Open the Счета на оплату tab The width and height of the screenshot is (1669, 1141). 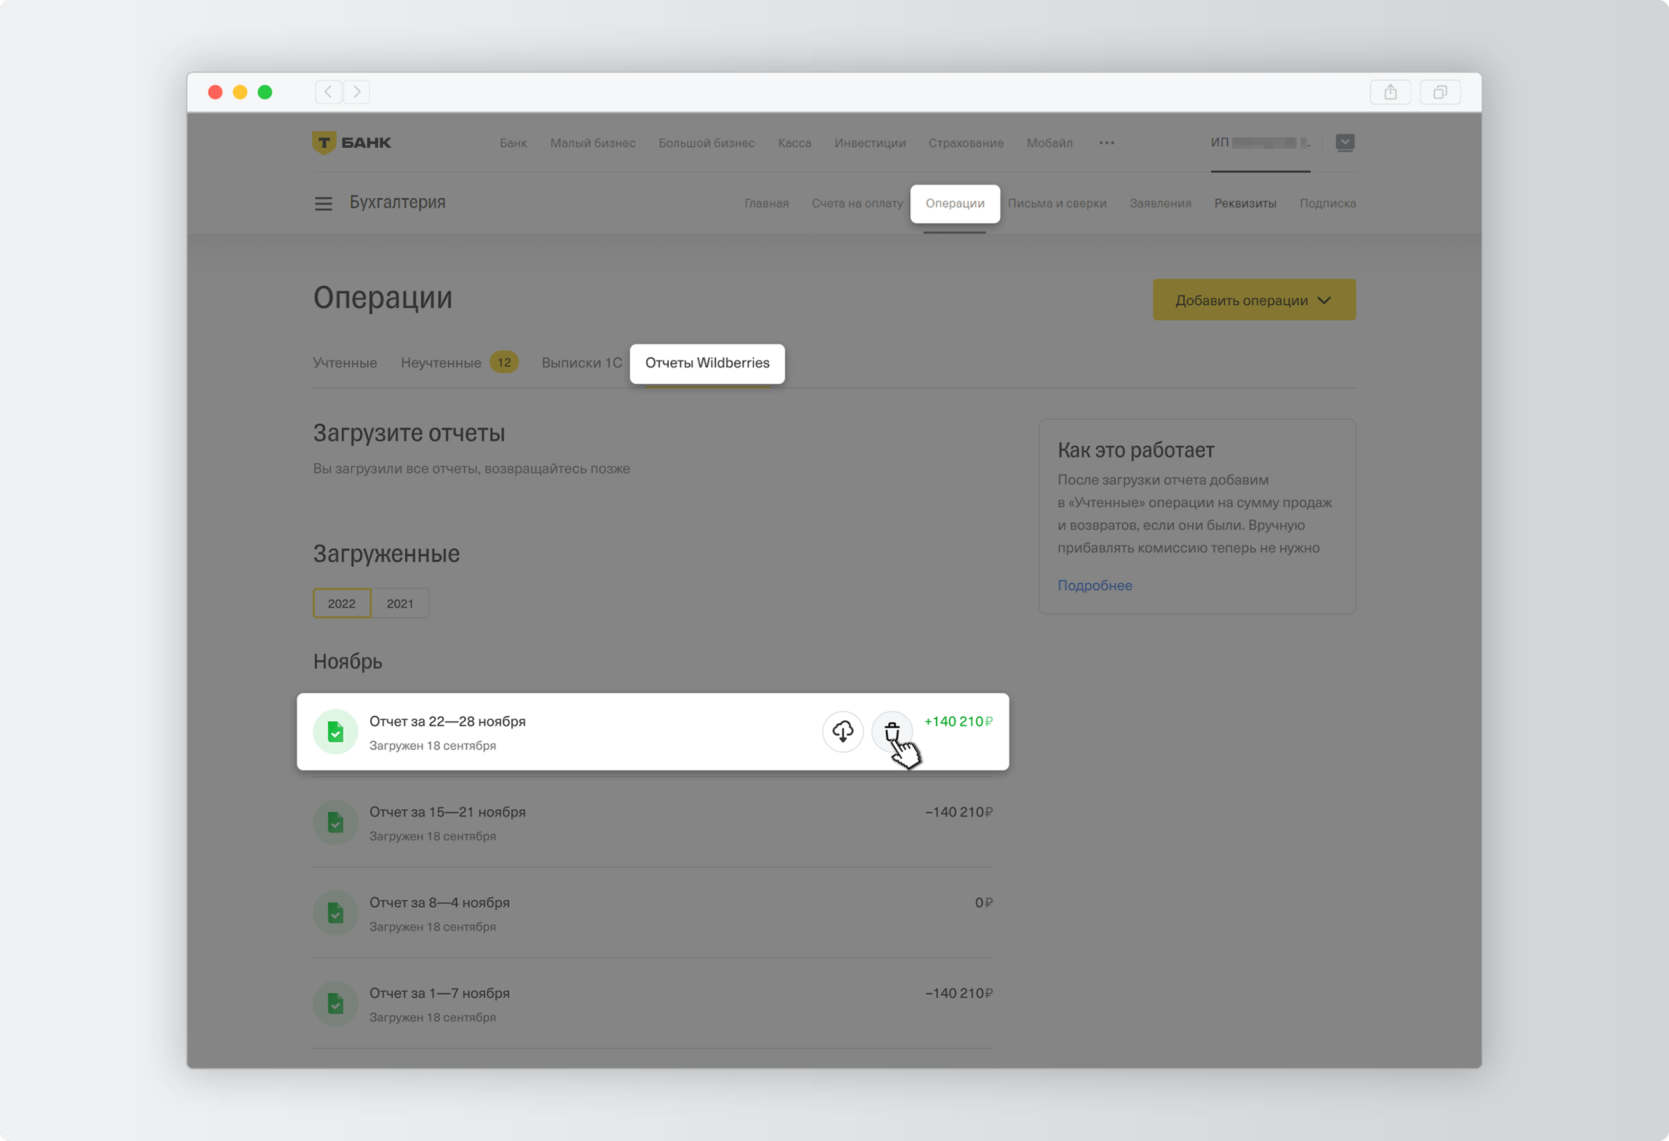[x=858, y=203]
